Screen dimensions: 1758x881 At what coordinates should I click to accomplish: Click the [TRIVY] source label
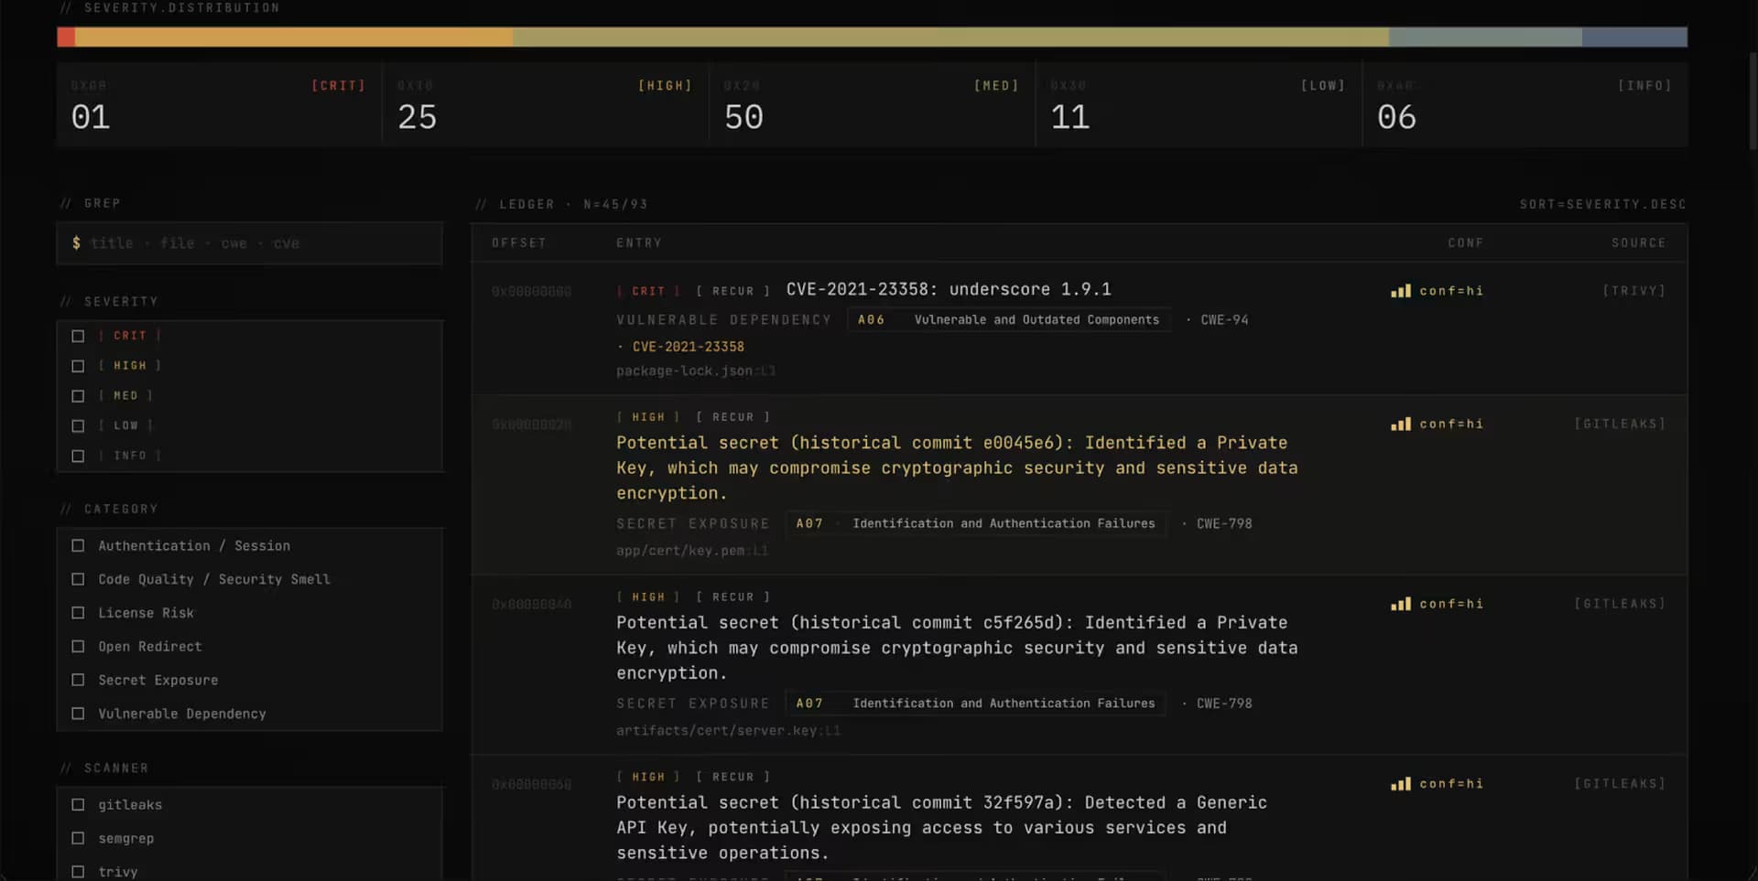[x=1633, y=291]
